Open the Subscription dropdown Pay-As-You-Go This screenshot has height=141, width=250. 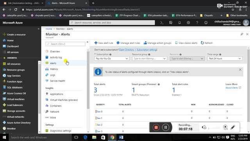(x=112, y=58)
